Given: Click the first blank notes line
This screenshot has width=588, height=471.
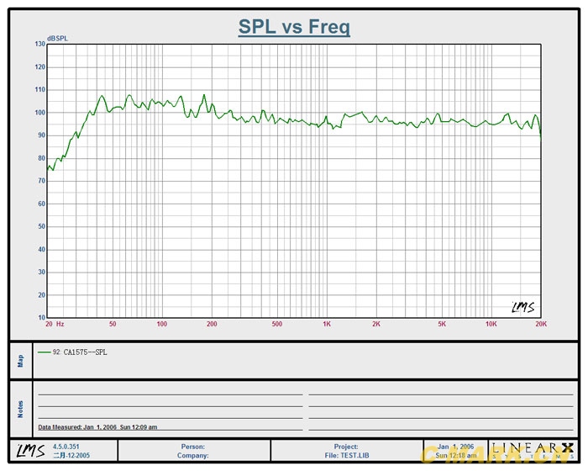Looking at the screenshot, I should 170,394.
